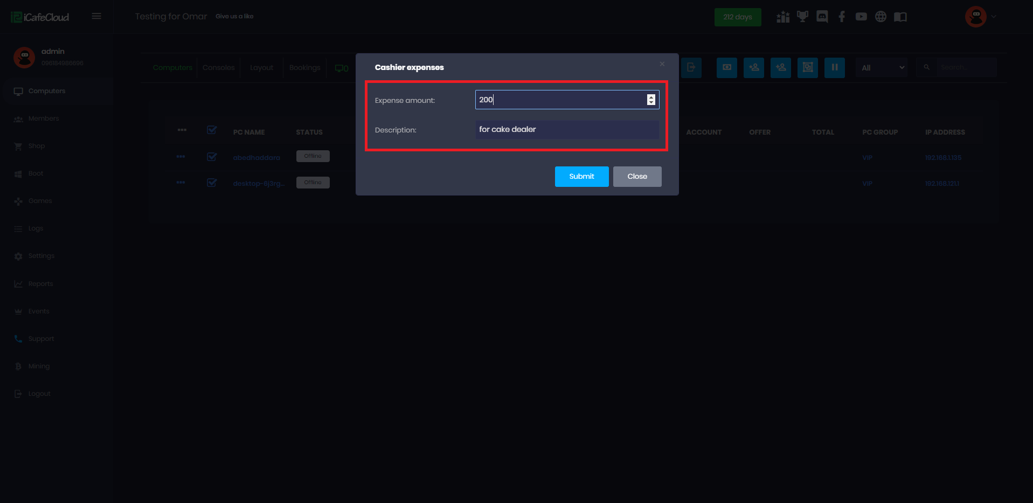Viewport: 1033px width, 503px height.
Task: Click the pause toolbar icon
Action: click(x=835, y=67)
